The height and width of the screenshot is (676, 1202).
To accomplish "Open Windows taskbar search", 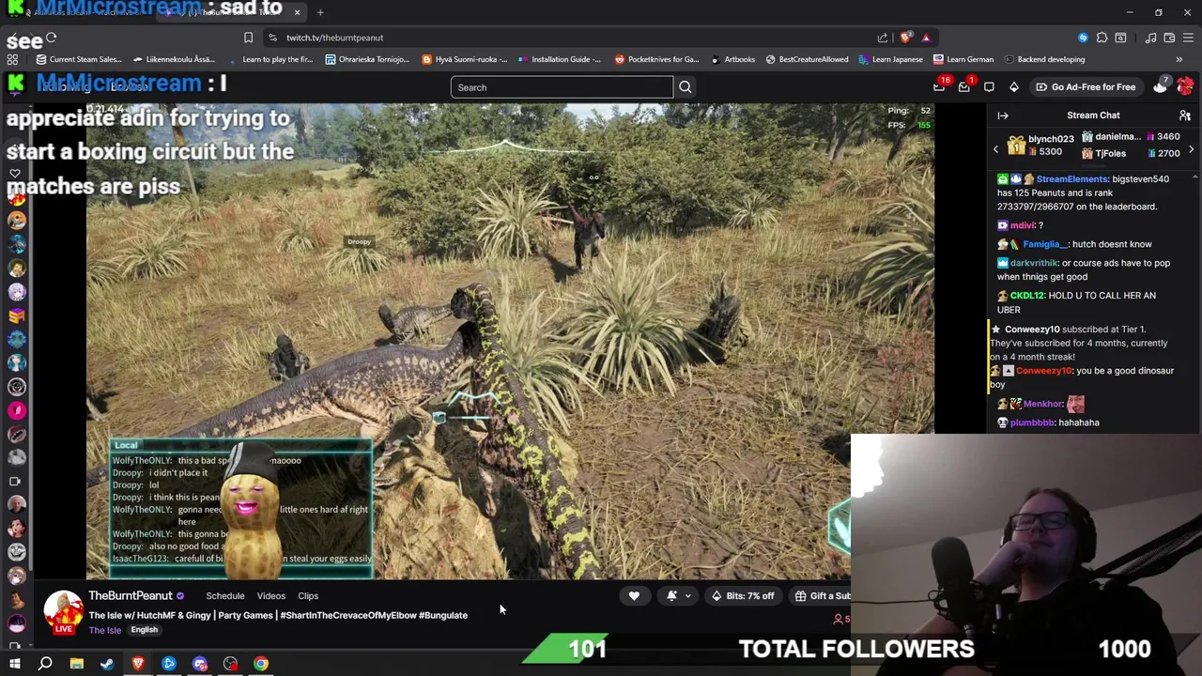I will pos(45,664).
